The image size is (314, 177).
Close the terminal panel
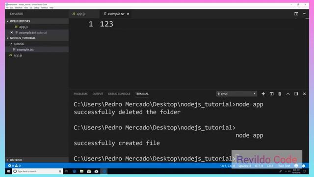(x=304, y=94)
